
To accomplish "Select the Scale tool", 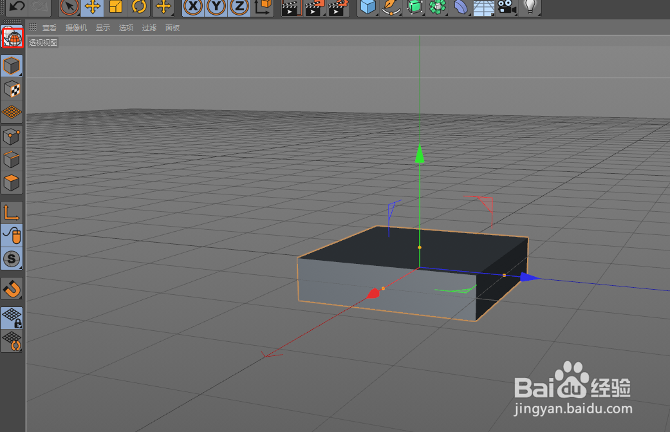I will point(115,7).
